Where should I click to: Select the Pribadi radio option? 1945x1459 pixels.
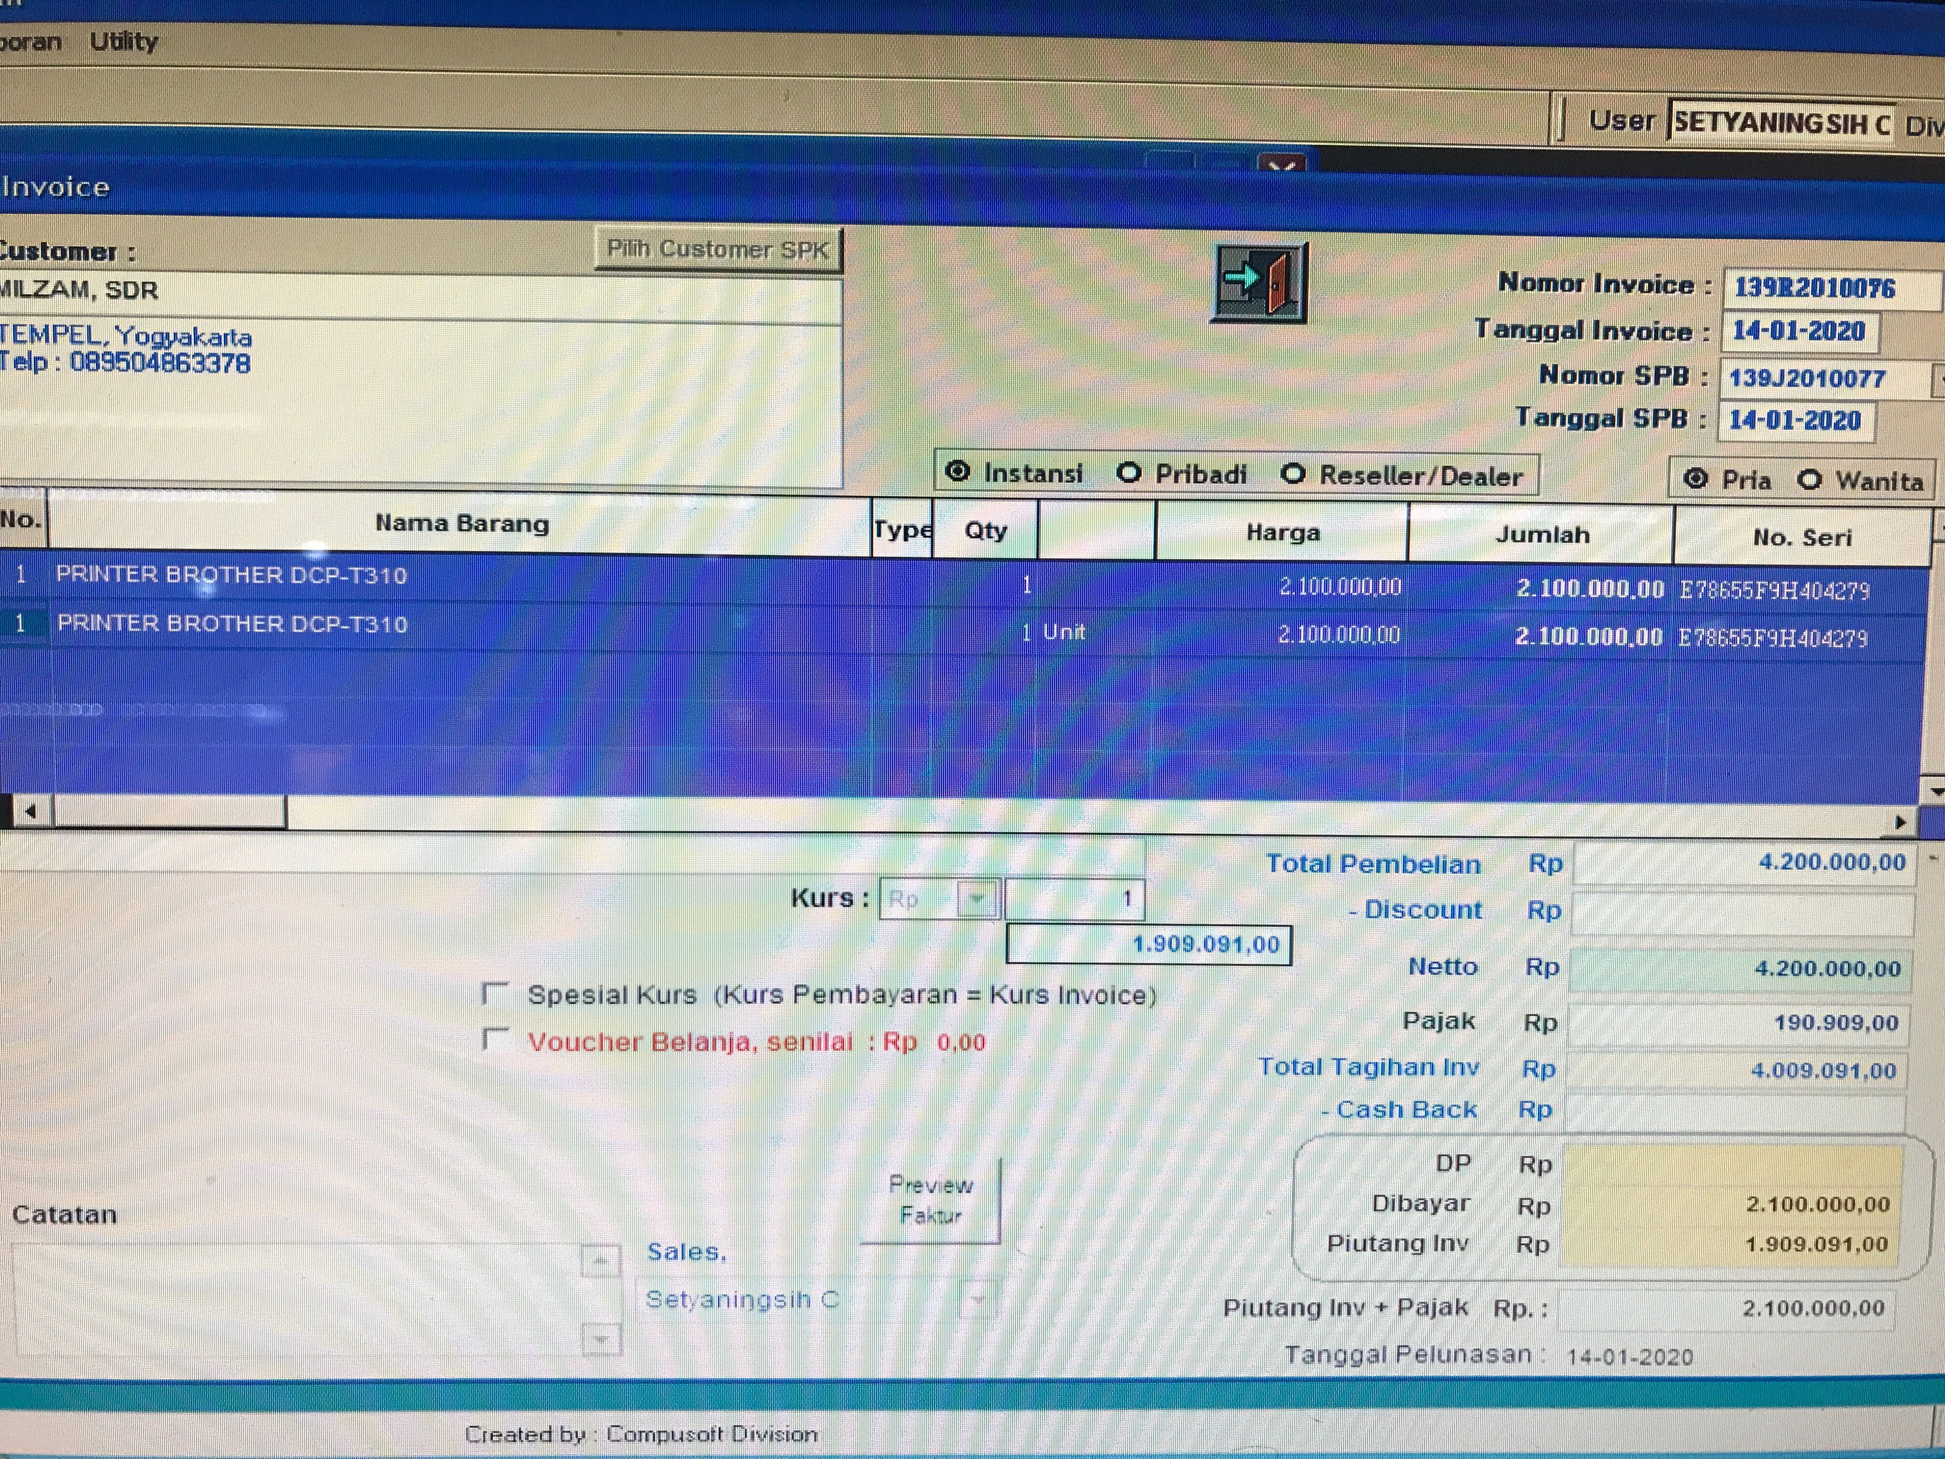(x=1128, y=473)
